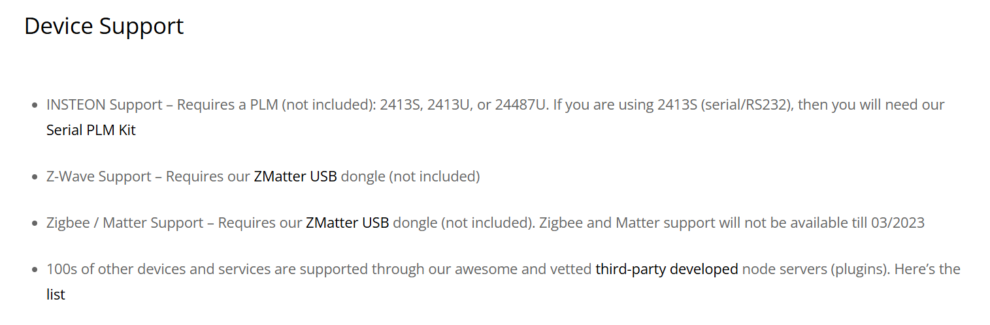Image resolution: width=990 pixels, height=325 pixels.
Task: Click the "INSTEON Support" text
Action: (104, 105)
